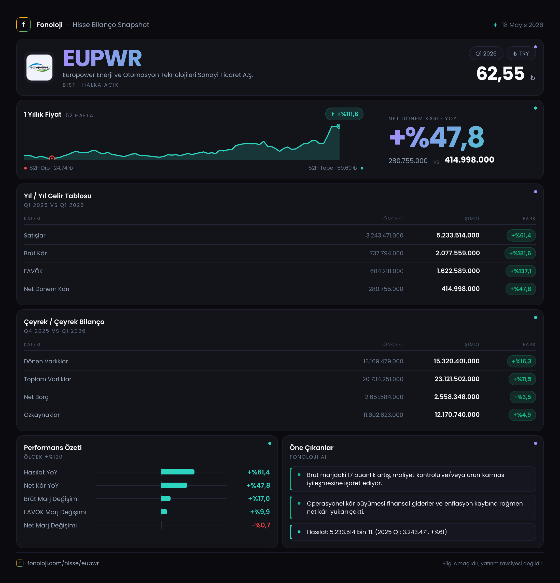Open fonoloji.com/hisse/eupwr footer link

(x=63, y=563)
